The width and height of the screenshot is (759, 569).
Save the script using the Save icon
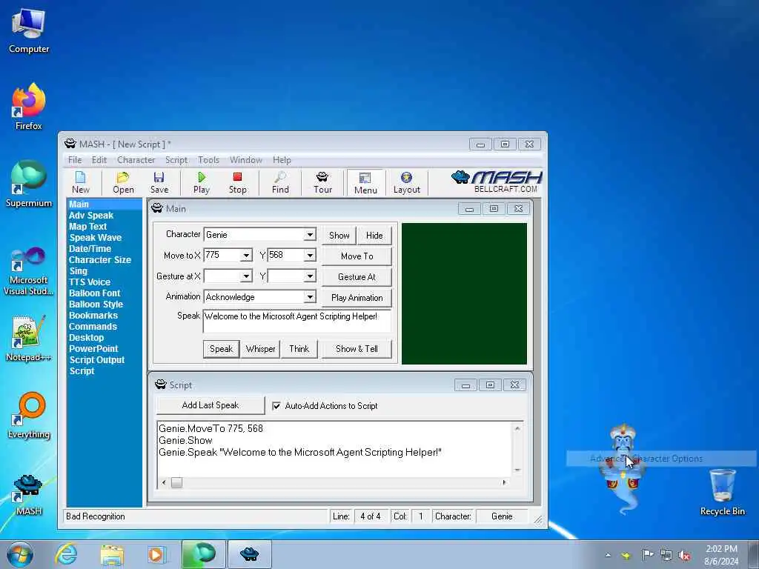[159, 183]
